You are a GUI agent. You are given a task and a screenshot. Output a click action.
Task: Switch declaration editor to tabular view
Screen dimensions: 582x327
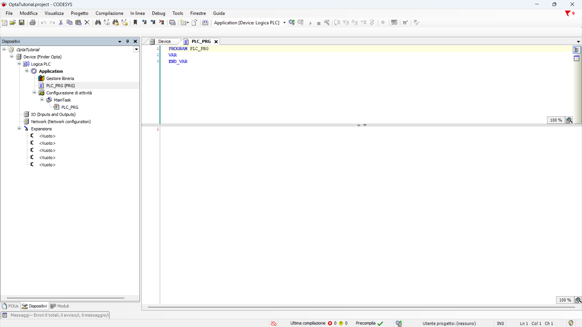coord(577,59)
